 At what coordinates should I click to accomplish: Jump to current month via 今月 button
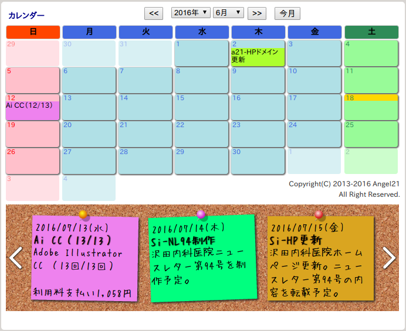pos(287,13)
